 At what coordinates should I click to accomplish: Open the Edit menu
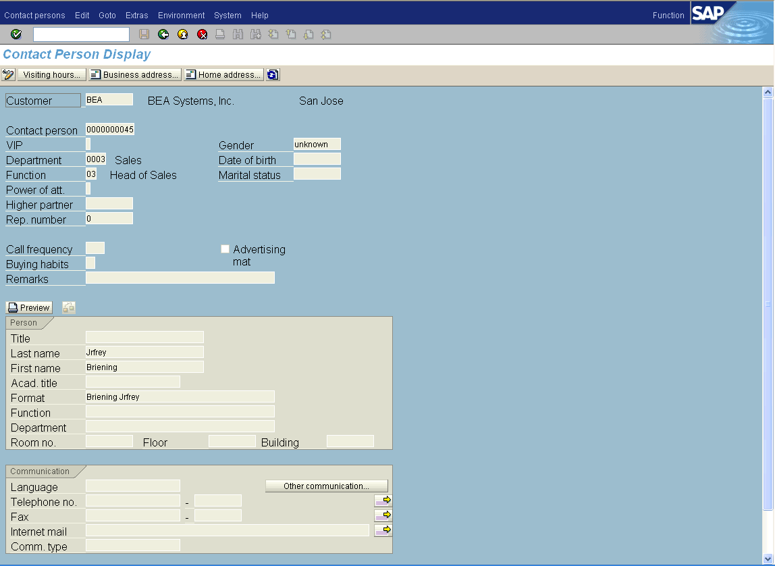point(82,16)
